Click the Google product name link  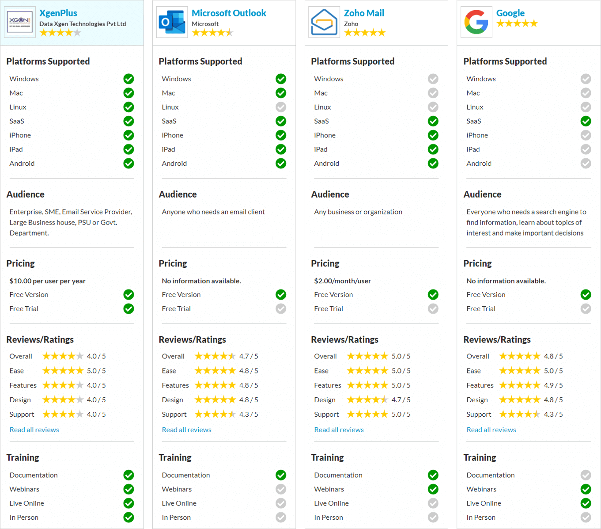[x=510, y=13]
